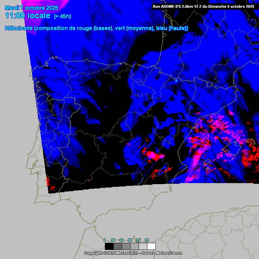This screenshot has height=259, width=259.
Task: Click the medium gray 60–90 legend swatch
Action: [126, 246]
